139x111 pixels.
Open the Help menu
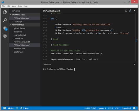26,6
